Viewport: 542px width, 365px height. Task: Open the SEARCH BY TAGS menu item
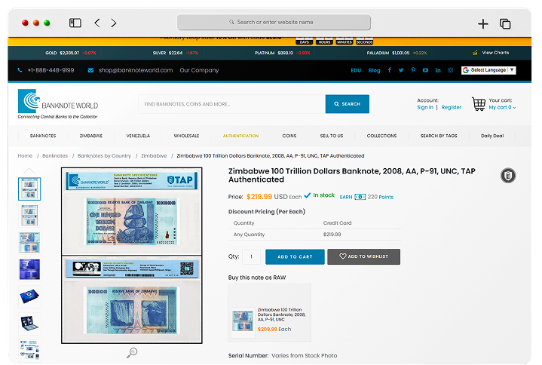coord(439,136)
